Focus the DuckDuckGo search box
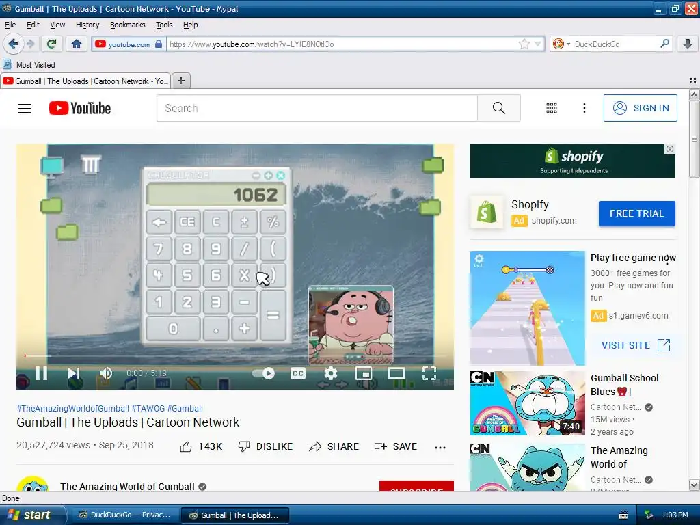Screen dimensions: 700x525 pyautogui.click(x=614, y=44)
